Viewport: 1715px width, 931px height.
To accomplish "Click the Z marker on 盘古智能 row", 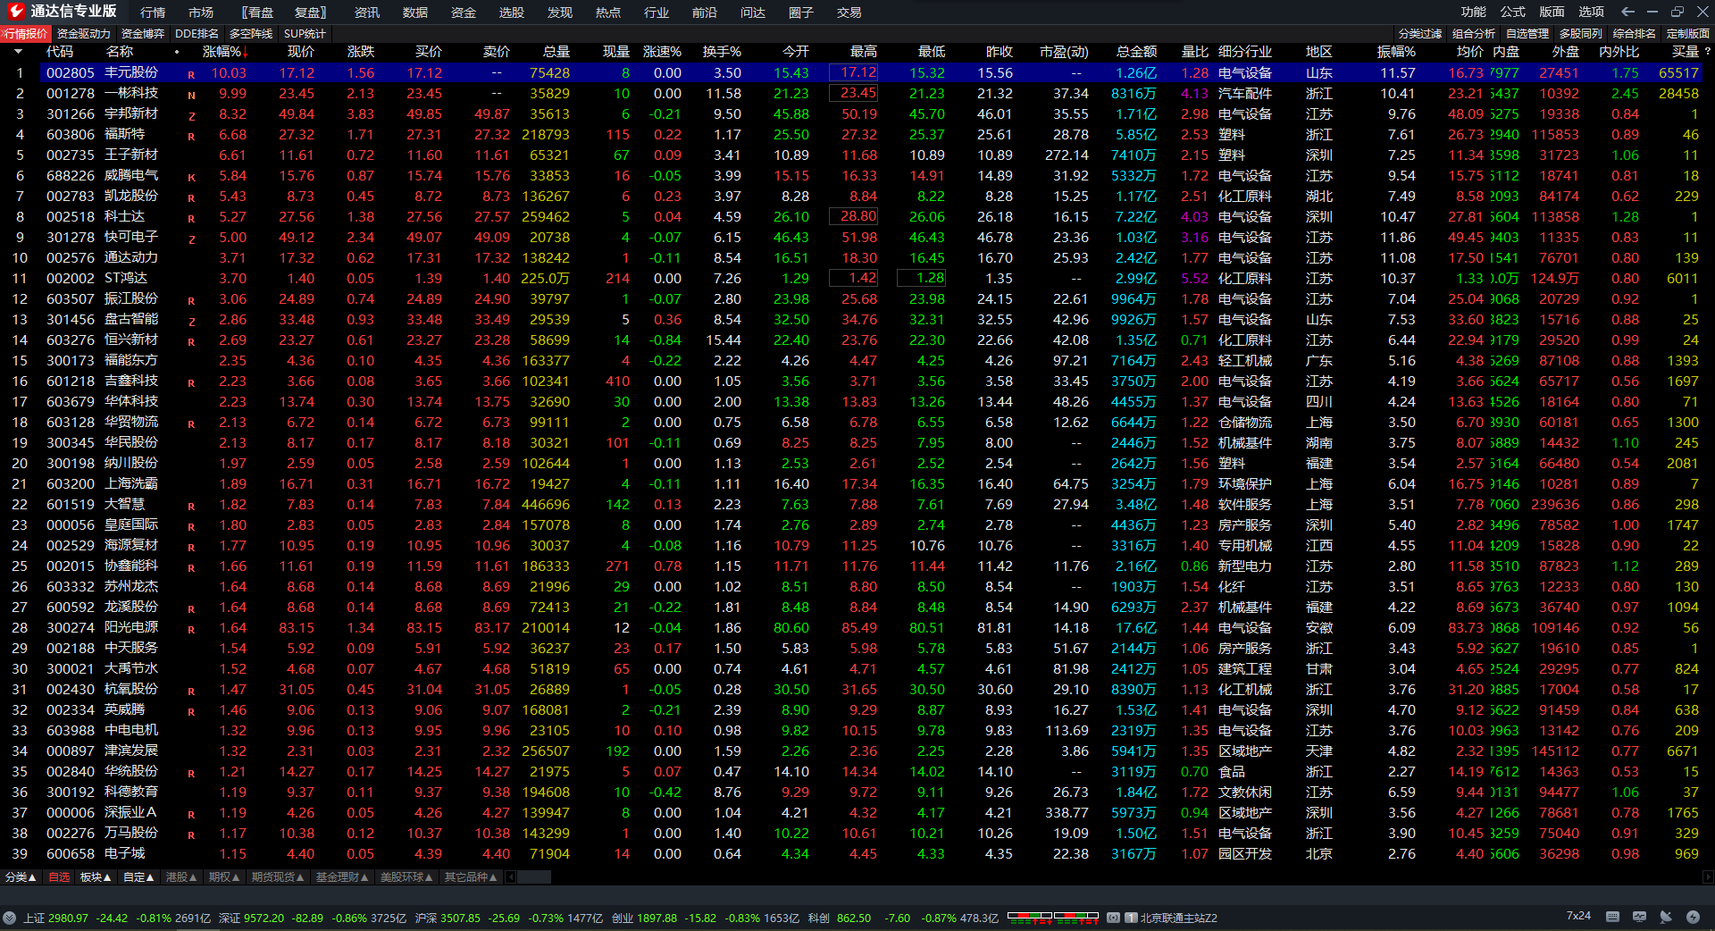I will coord(191,322).
